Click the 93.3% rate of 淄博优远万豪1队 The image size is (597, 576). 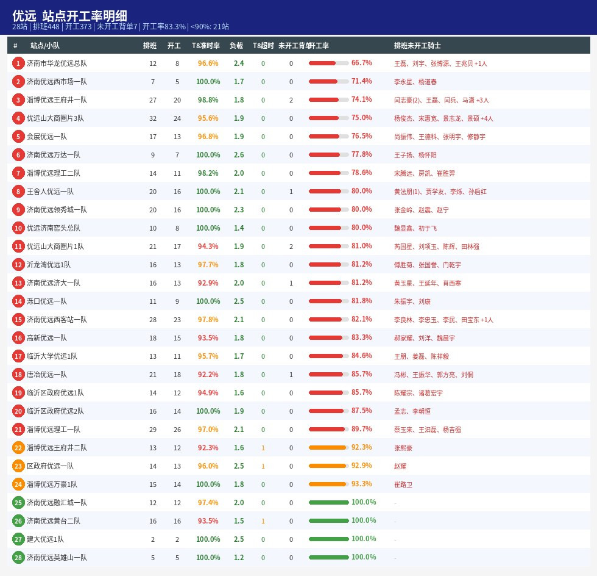point(361,484)
